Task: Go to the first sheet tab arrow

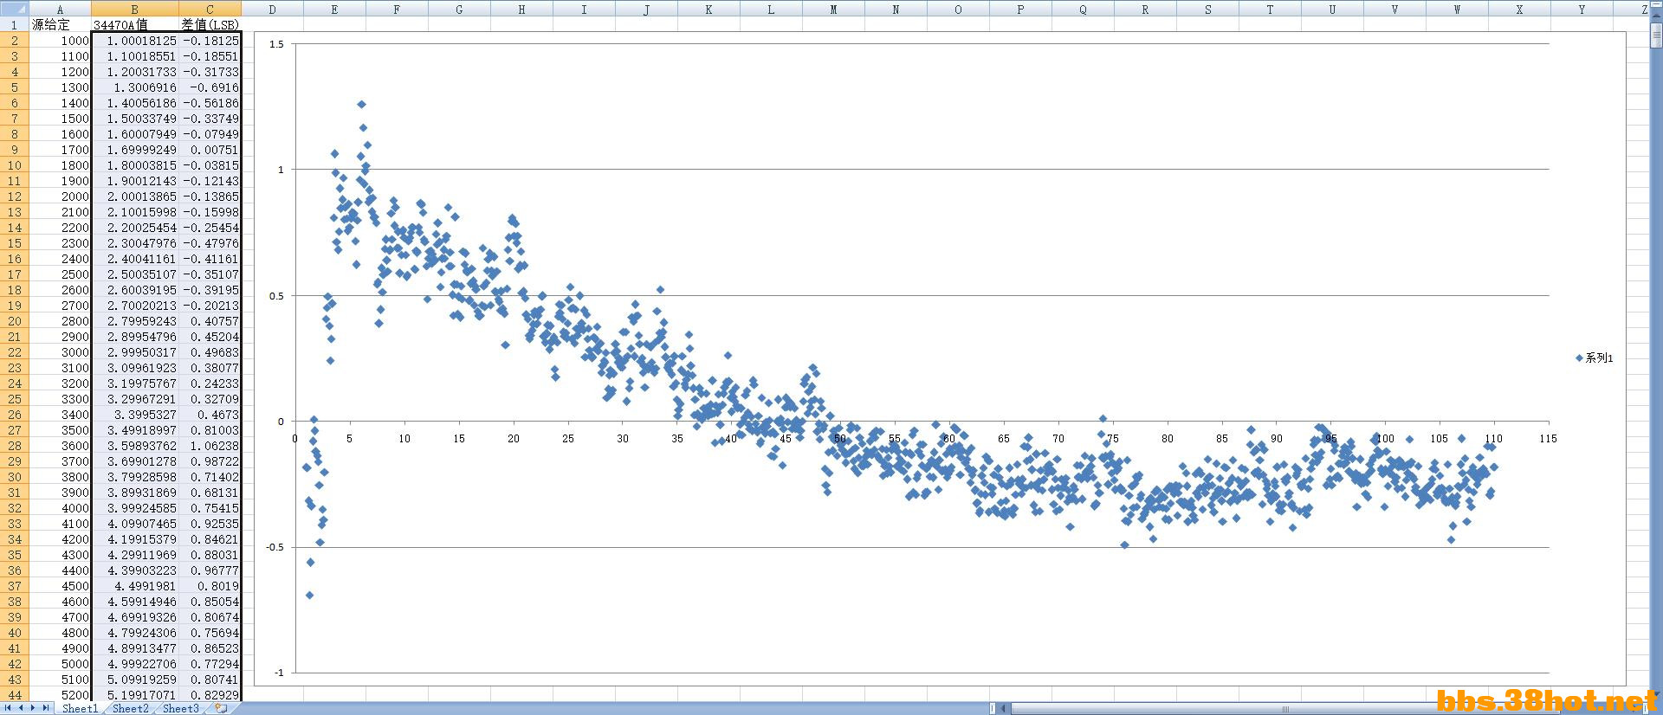Action: pos(9,708)
